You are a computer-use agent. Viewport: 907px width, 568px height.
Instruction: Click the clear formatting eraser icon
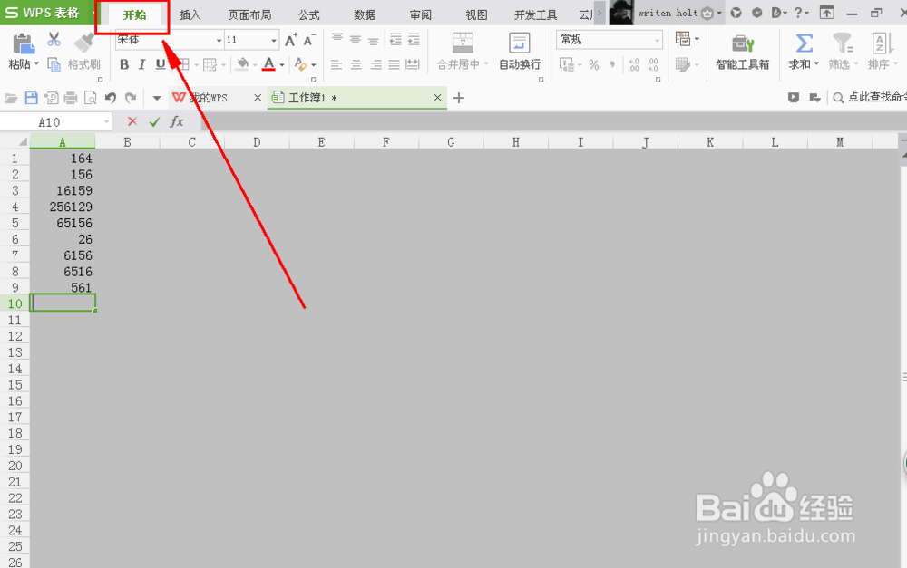[x=300, y=64]
